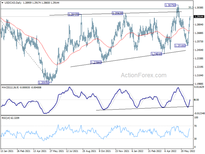Click 1.23385 on the price axis
This screenshot has height=154, width=205.
pos(199,59)
